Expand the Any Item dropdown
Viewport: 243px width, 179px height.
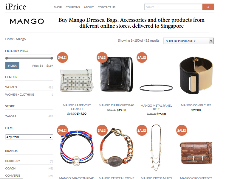[x=29, y=137]
